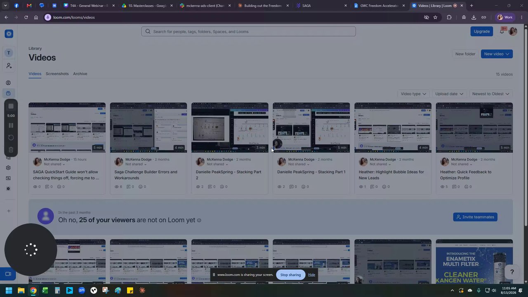Viewport: 528px width, 297px height.
Task: Pause the Loom recording
Action: [x=11, y=125]
